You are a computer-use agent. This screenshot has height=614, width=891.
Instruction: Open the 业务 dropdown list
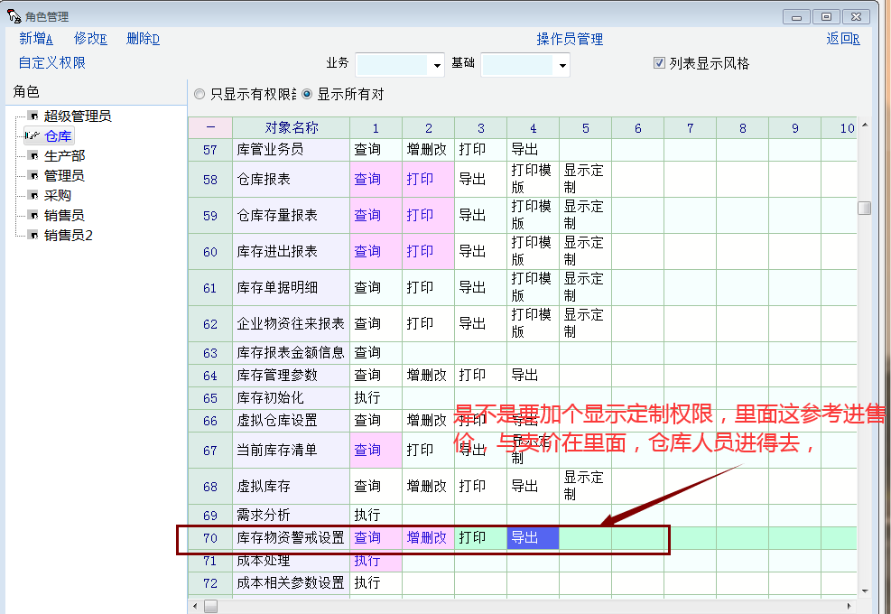(x=437, y=65)
